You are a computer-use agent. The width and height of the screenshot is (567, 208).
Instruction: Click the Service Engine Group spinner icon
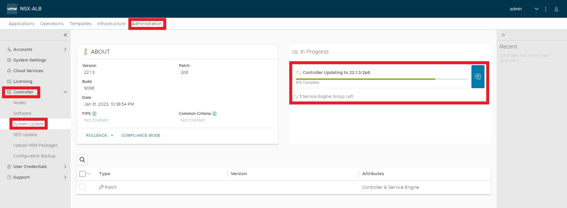click(x=295, y=97)
